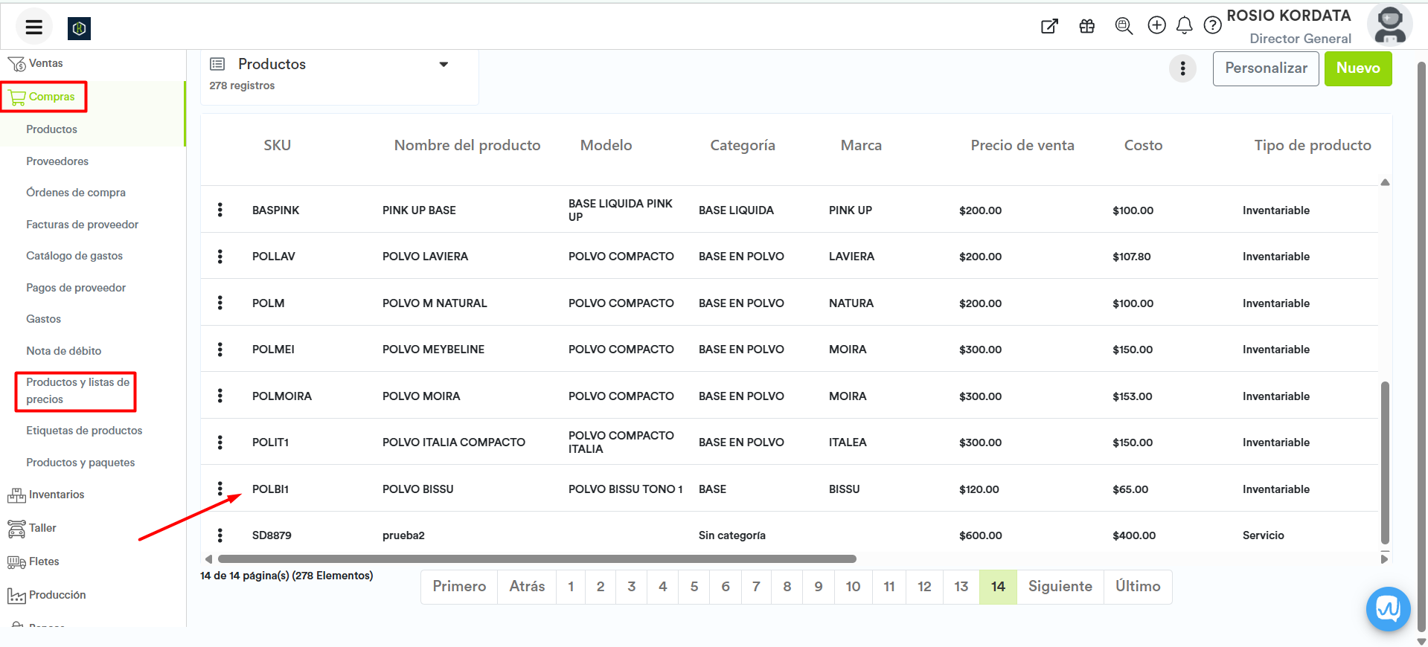Open row options for BASPINK product
Viewport: 1428px width, 647px height.
(220, 210)
